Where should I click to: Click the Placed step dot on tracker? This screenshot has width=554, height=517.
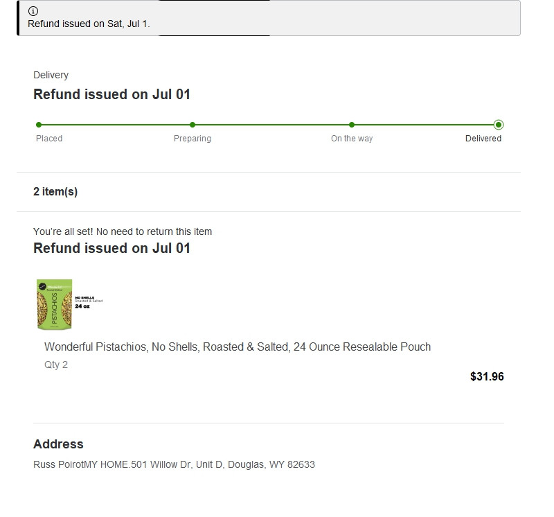click(39, 125)
